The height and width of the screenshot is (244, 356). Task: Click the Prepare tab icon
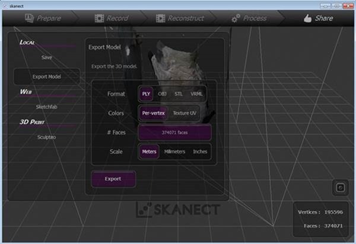pyautogui.click(x=29, y=18)
